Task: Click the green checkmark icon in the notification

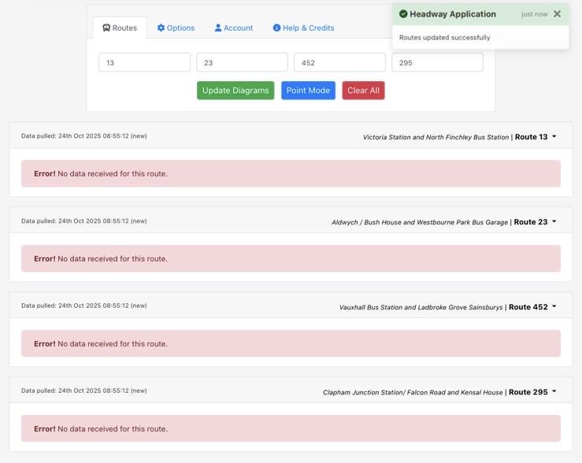Action: click(x=403, y=14)
